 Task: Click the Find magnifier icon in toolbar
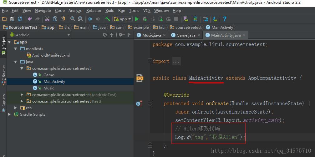coord(73,19)
